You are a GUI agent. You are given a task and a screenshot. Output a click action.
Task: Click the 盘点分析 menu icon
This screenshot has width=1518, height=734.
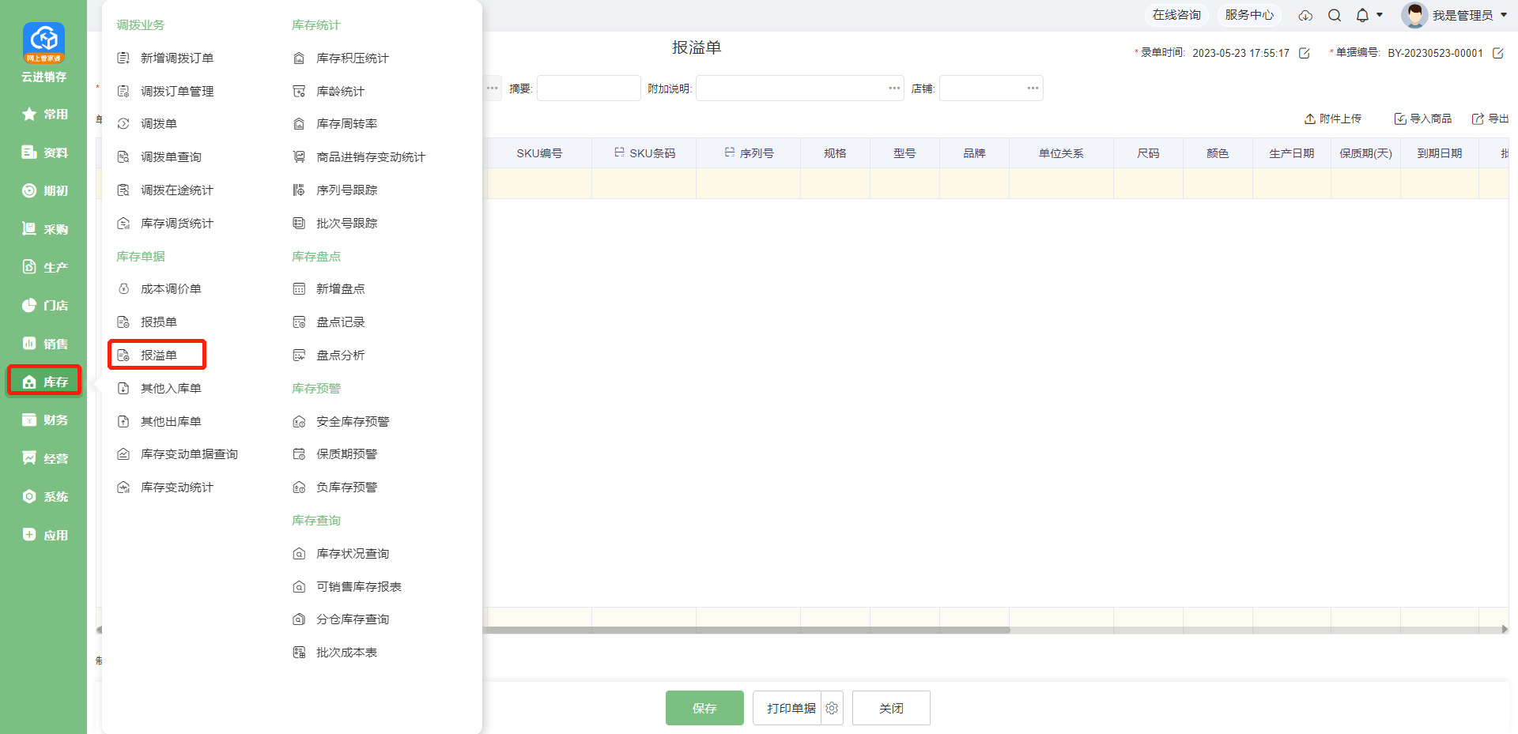(299, 356)
